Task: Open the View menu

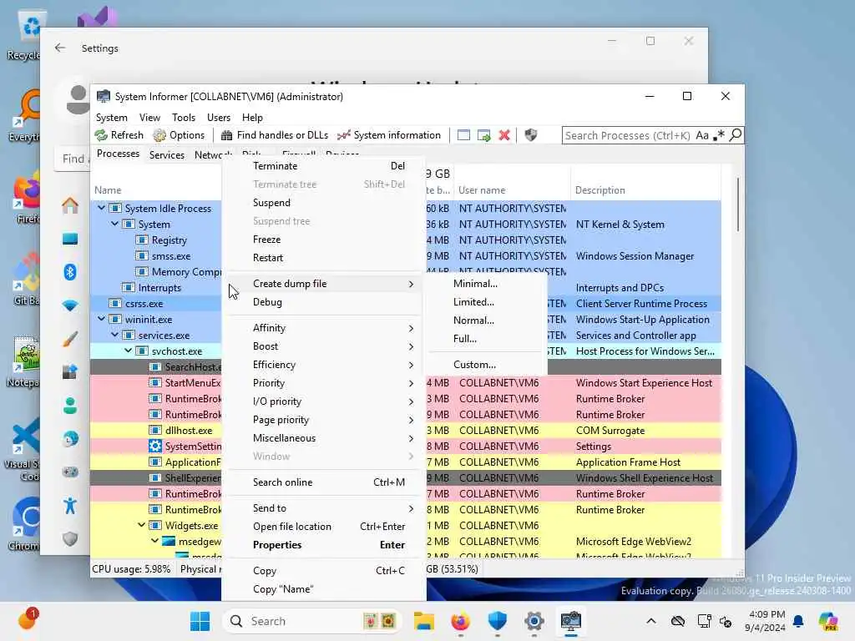Action: 149,117
